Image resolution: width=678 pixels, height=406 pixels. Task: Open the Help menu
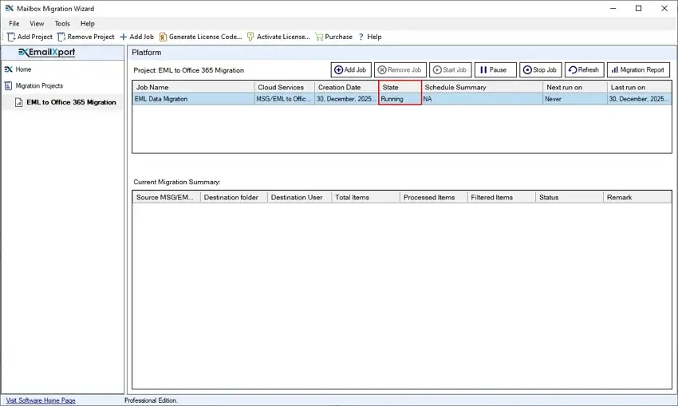point(88,23)
